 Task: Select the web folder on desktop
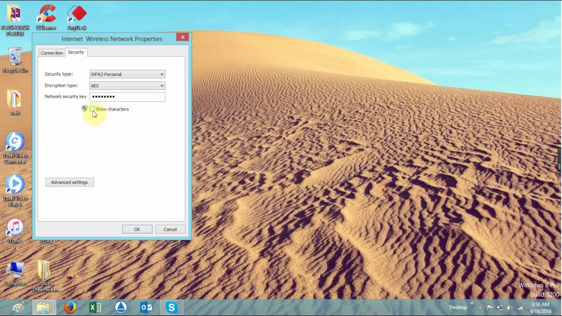(x=15, y=103)
